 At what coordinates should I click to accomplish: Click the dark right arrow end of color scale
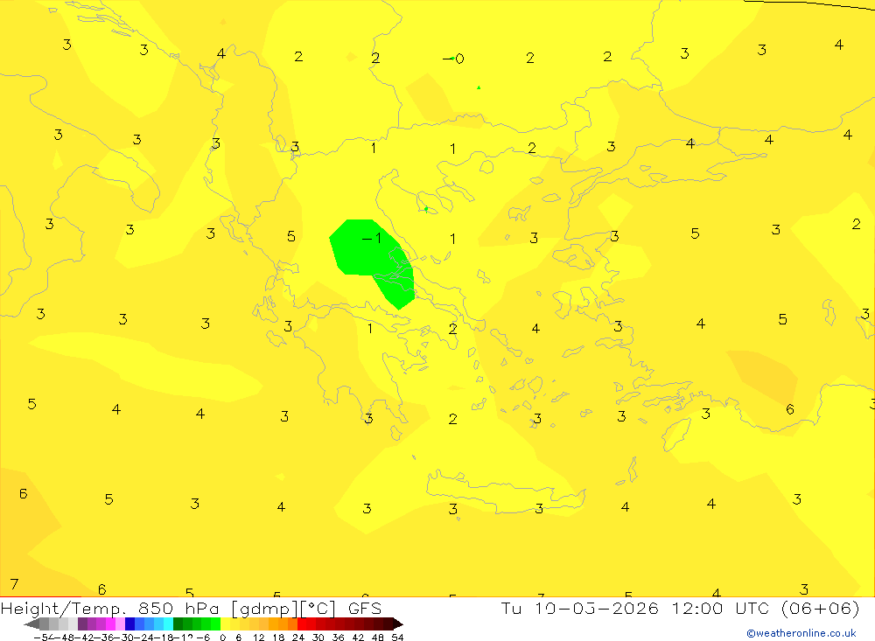398,624
